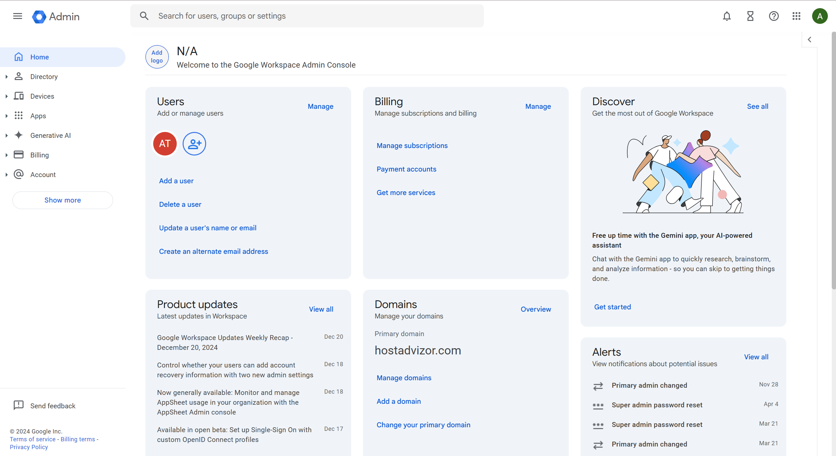Click the add new user icon
The image size is (836, 456).
point(194,144)
